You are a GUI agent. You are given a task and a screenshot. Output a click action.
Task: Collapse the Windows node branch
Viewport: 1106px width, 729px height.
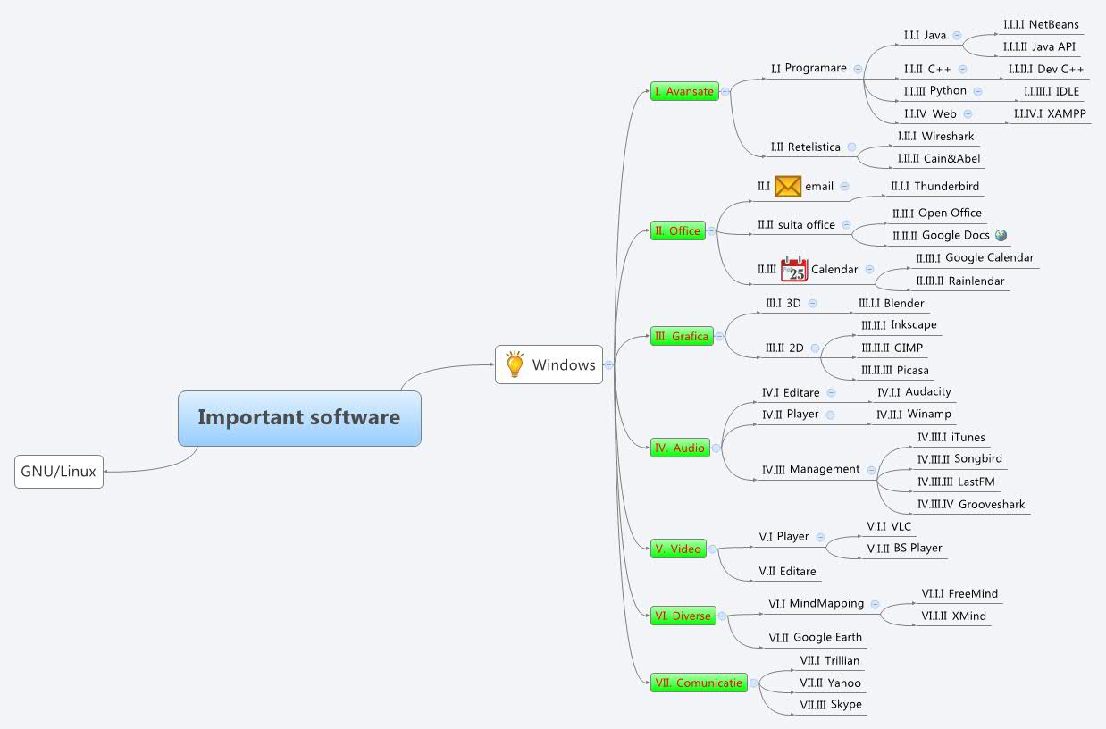tap(608, 364)
